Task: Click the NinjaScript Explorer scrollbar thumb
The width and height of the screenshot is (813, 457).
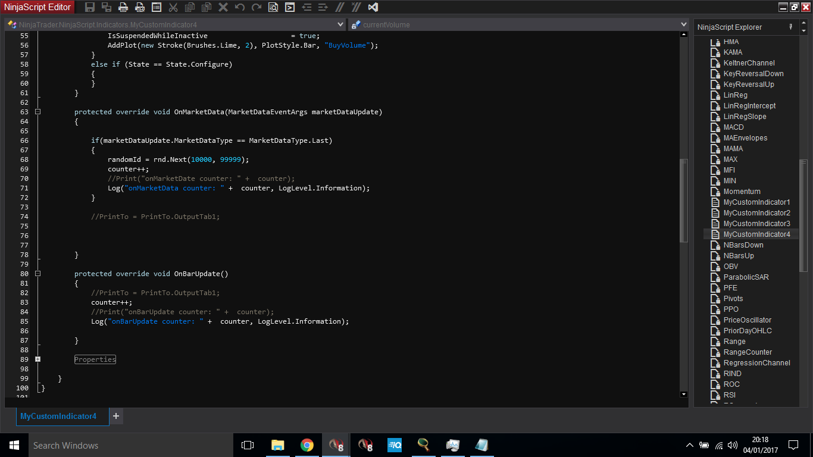Action: tap(803, 215)
